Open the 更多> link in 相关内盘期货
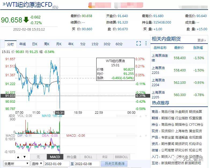Image resolution: width=210 pixels, height=168 pixels. pyautogui.click(x=202, y=40)
